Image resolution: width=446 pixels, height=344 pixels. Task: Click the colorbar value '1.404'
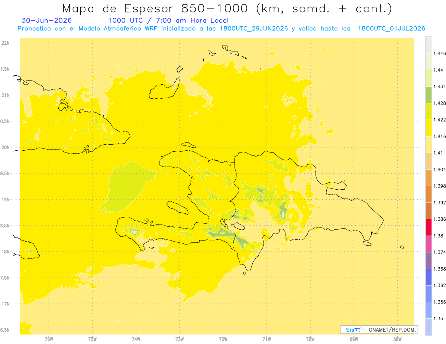[440, 169]
